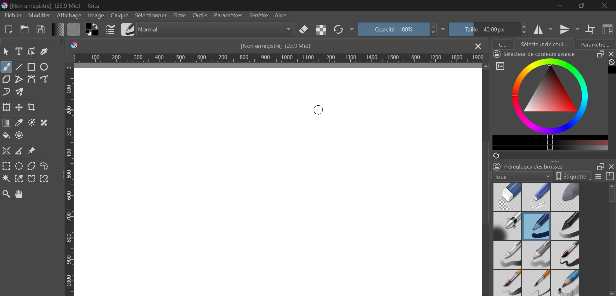
Task: Switch to the Sélecteur de couleurs tab
Action: (x=544, y=44)
